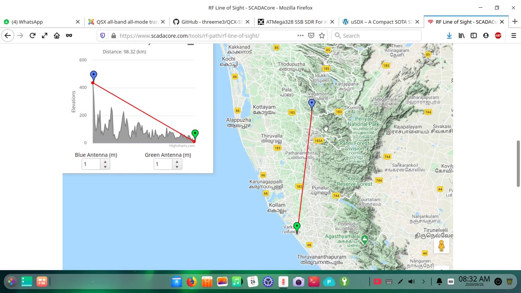Open the Firefox account icon
This screenshot has height=293, width=521.
[486, 36]
